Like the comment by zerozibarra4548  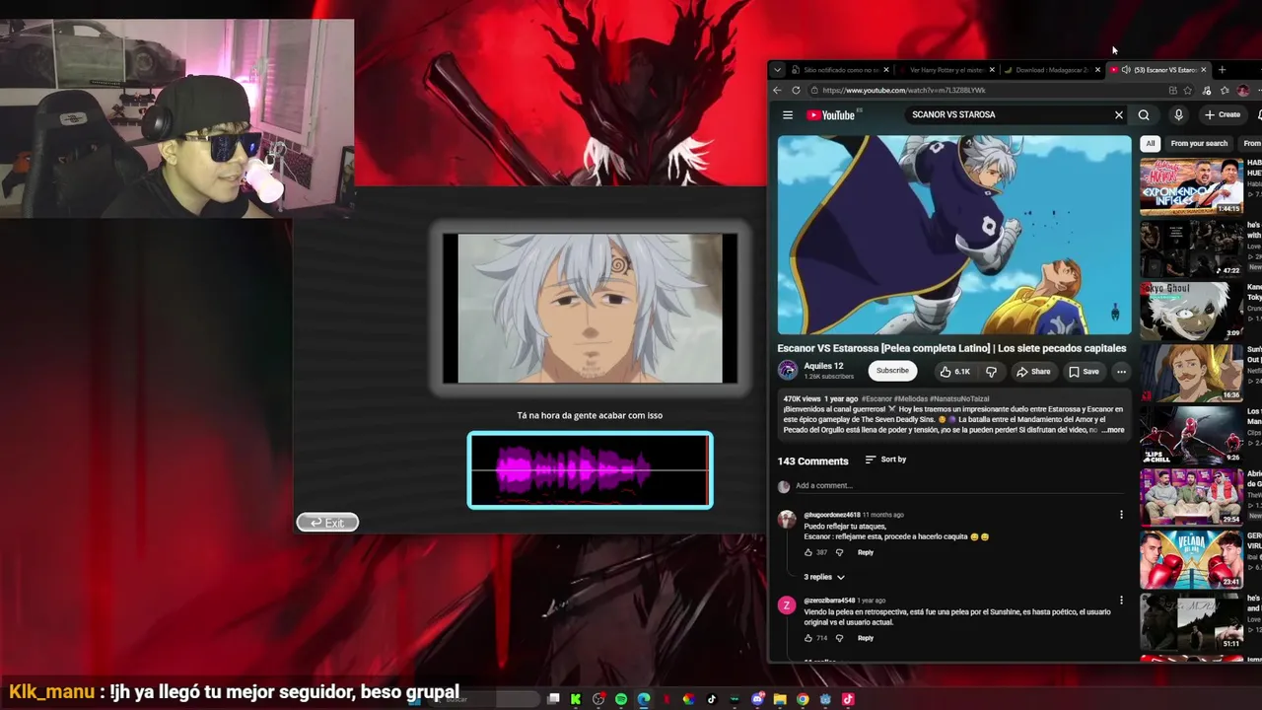[x=808, y=638]
